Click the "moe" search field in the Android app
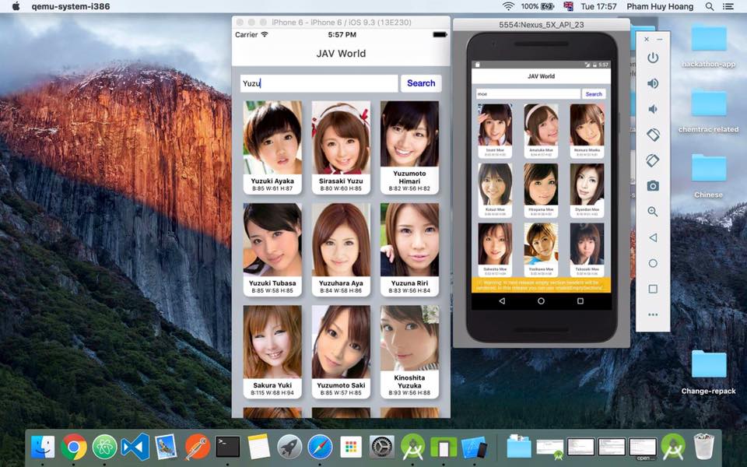 coord(528,94)
